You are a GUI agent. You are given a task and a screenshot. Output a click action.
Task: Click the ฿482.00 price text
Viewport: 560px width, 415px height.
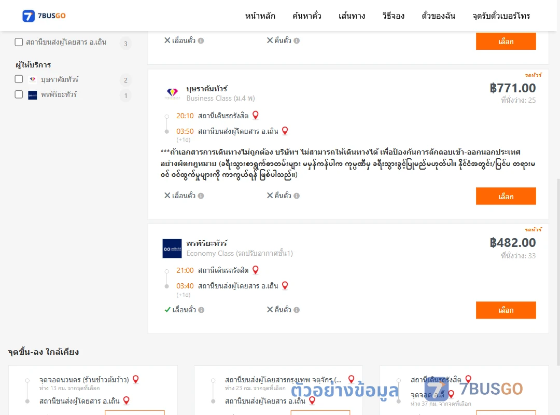(x=512, y=243)
